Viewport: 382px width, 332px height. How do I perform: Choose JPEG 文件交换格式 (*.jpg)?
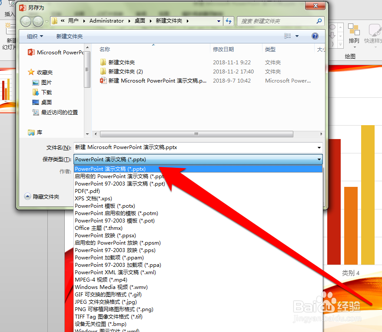pos(198,302)
